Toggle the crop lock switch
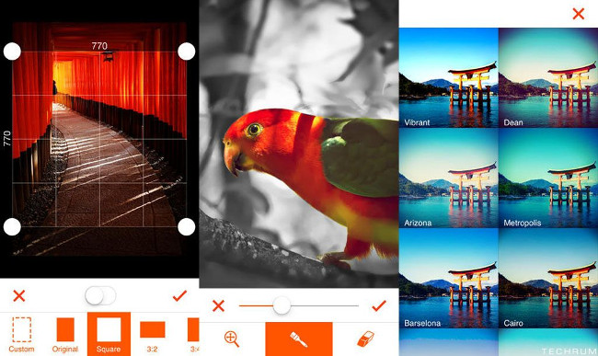 pyautogui.click(x=100, y=296)
